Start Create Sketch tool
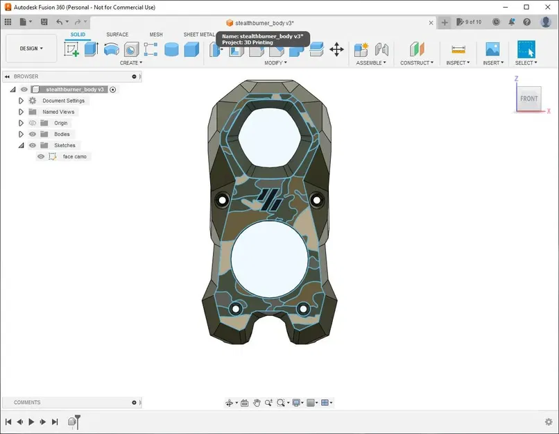The height and width of the screenshot is (434, 559). coord(71,49)
